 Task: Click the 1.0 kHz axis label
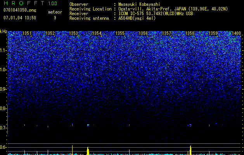pyautogui.click(x=3, y=70)
